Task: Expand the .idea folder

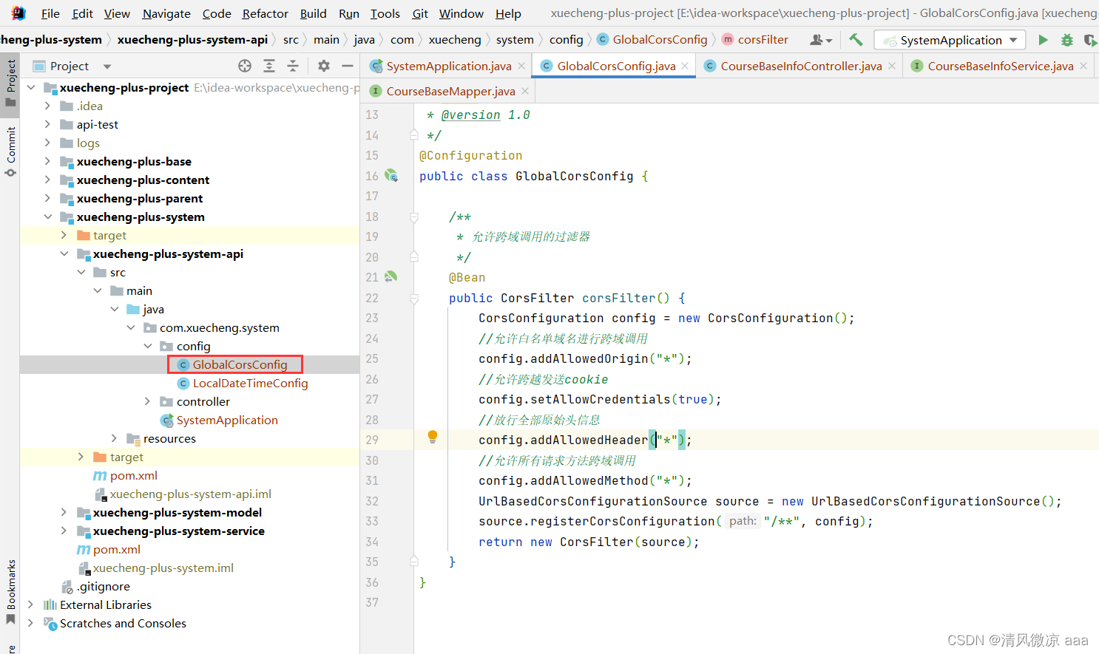Action: tap(48, 106)
